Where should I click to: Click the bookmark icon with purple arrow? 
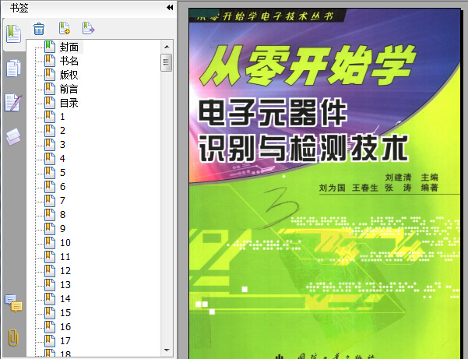click(x=88, y=30)
